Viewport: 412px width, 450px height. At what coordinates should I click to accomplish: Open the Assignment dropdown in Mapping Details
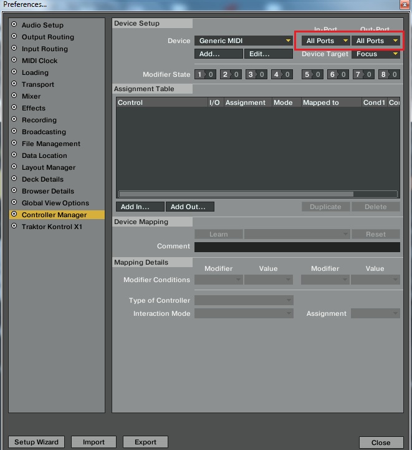pyautogui.click(x=376, y=313)
